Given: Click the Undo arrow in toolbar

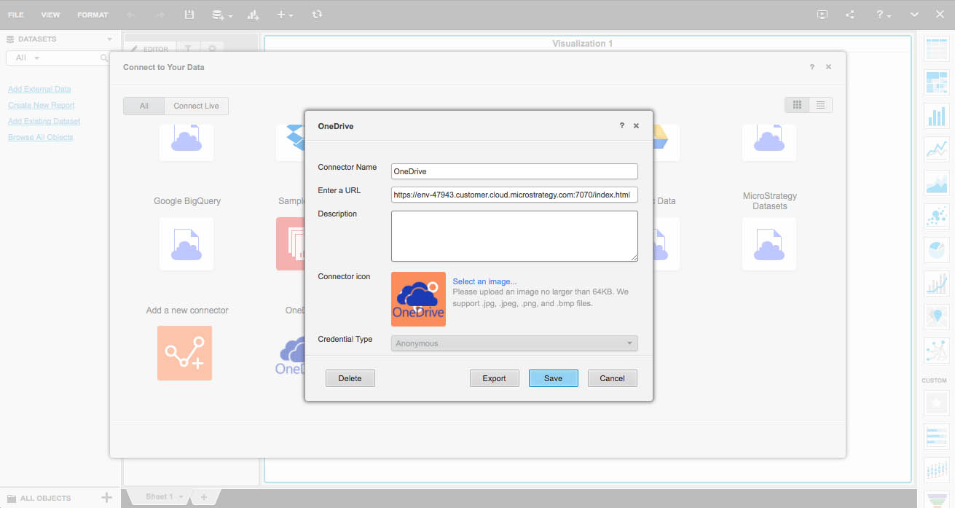Looking at the screenshot, I should point(131,15).
